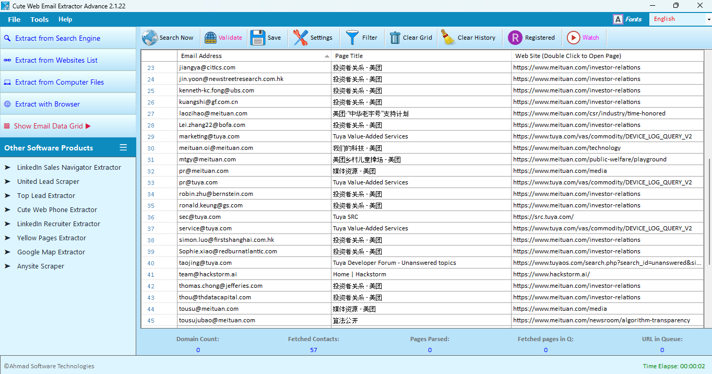Select the sec@tuya.com email cell
The image size is (712, 374).
254,217
